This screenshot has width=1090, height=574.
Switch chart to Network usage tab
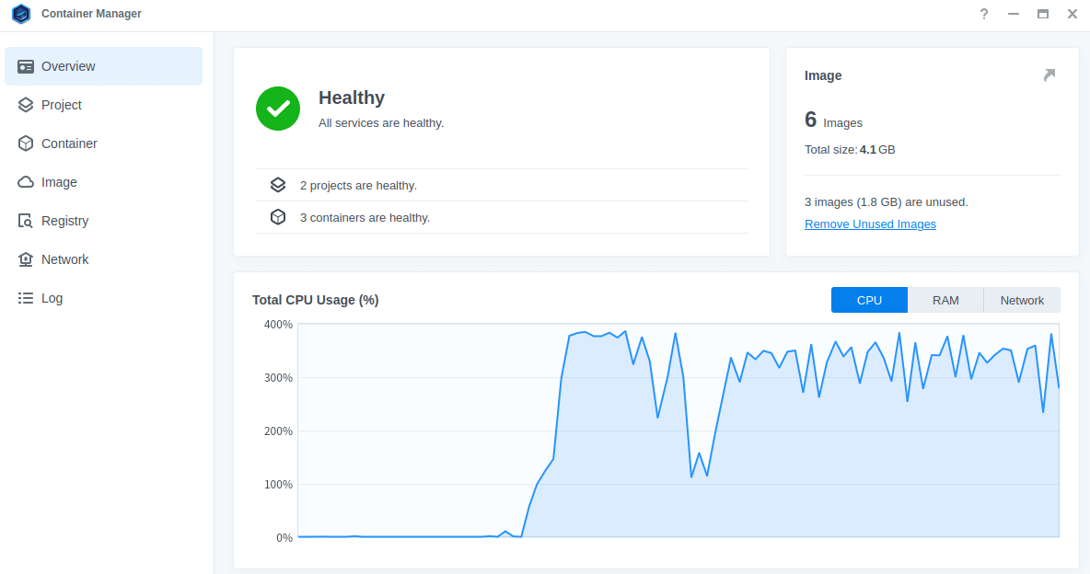(1022, 300)
